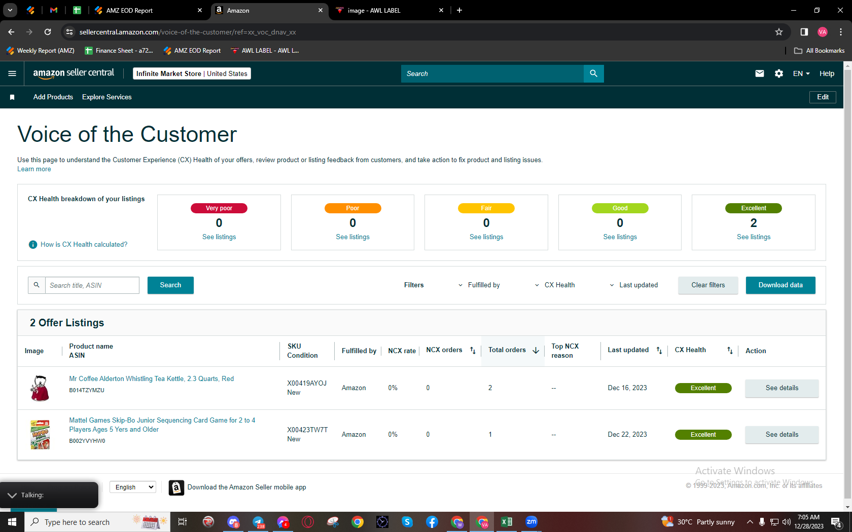Open the Explore Services menu item
The height and width of the screenshot is (532, 852).
point(107,97)
